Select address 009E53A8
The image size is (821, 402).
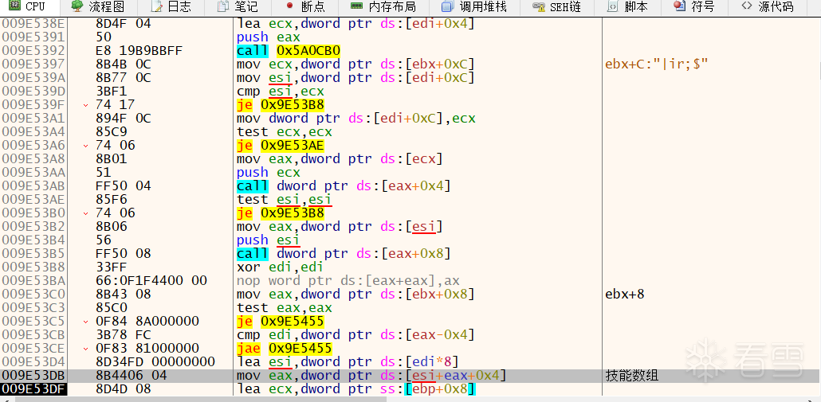click(33, 159)
